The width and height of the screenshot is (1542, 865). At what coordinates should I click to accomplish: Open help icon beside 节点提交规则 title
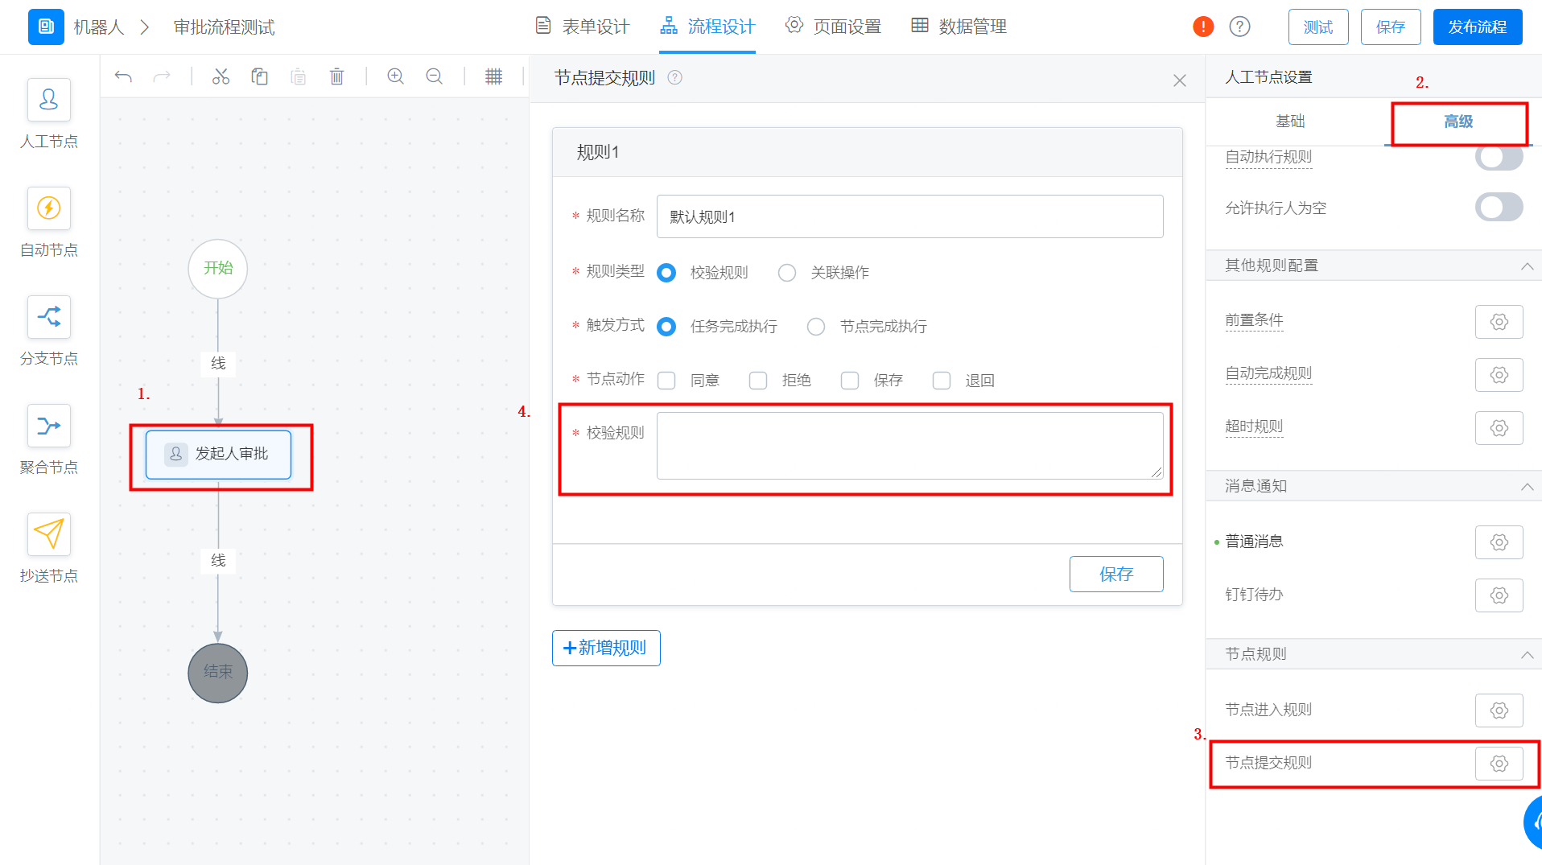pyautogui.click(x=675, y=77)
